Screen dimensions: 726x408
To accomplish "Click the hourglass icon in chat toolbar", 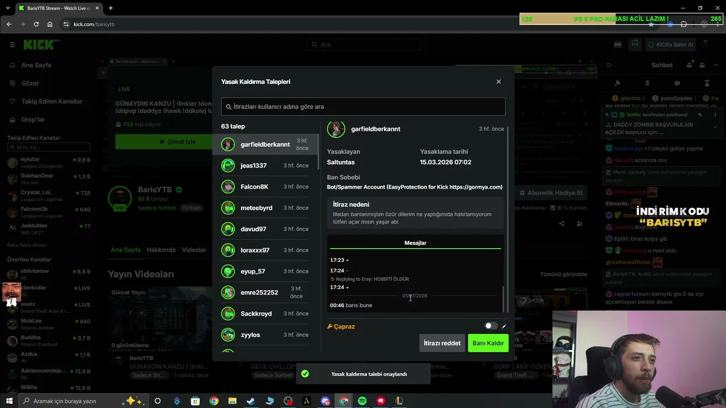I will pos(707,83).
